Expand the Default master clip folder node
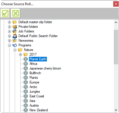This screenshot has height=113, width=119. click(9, 22)
